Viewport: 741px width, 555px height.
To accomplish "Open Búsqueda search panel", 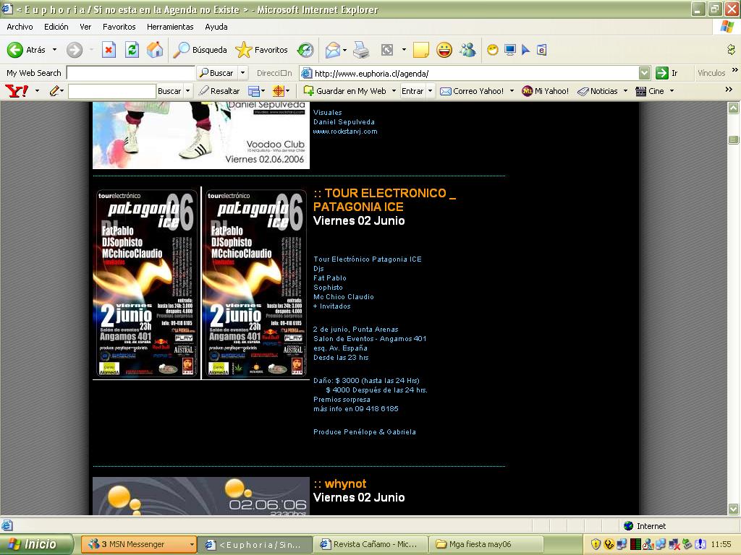I will [x=200, y=50].
